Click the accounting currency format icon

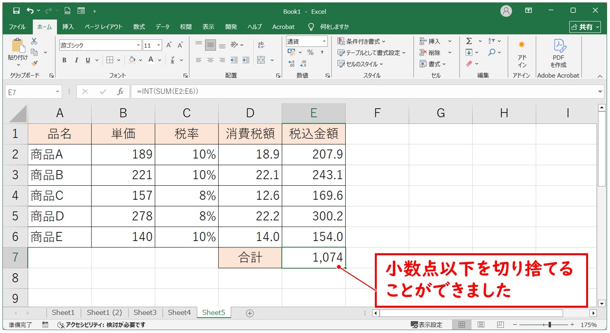click(x=291, y=53)
